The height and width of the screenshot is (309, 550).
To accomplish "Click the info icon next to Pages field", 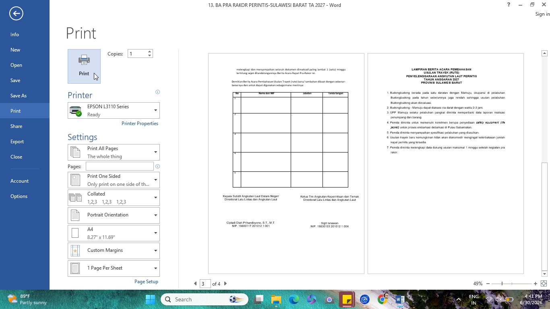I will click(x=157, y=166).
